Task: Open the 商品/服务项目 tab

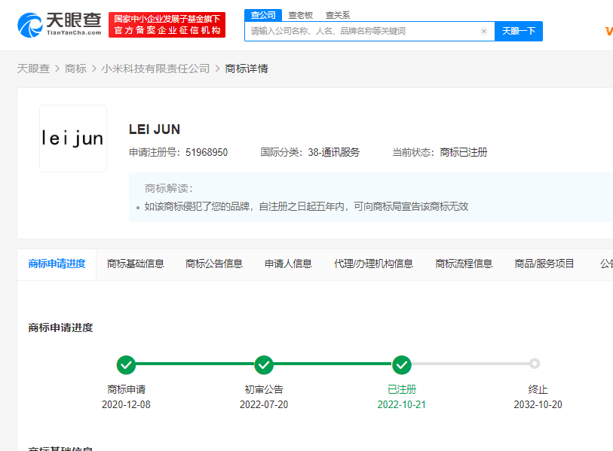Action: click(543, 264)
